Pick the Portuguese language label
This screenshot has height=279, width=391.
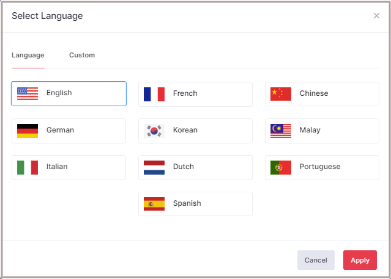[x=319, y=167]
